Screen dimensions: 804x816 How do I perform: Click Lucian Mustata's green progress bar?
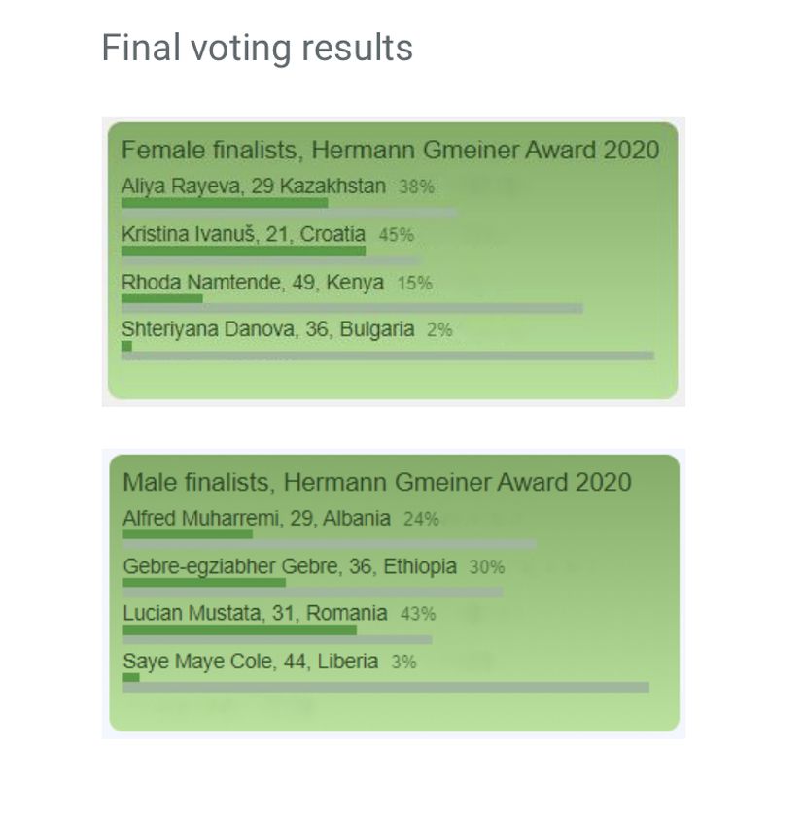pos(239,630)
